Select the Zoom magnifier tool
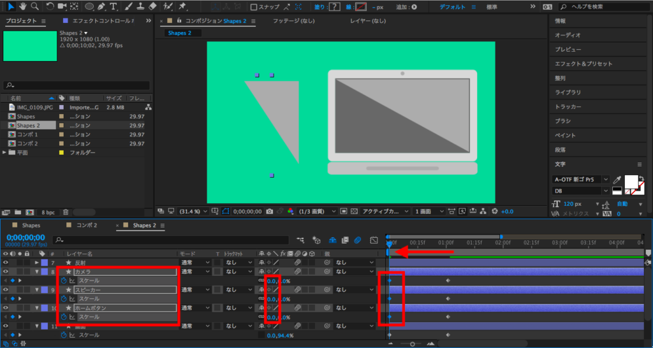 (x=34, y=6)
